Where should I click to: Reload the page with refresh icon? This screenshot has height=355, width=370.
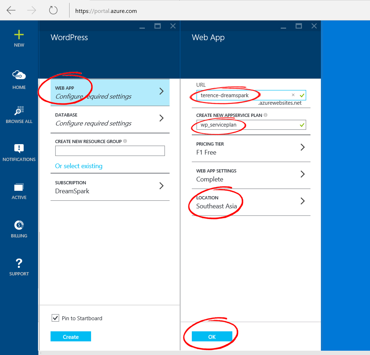(53, 10)
